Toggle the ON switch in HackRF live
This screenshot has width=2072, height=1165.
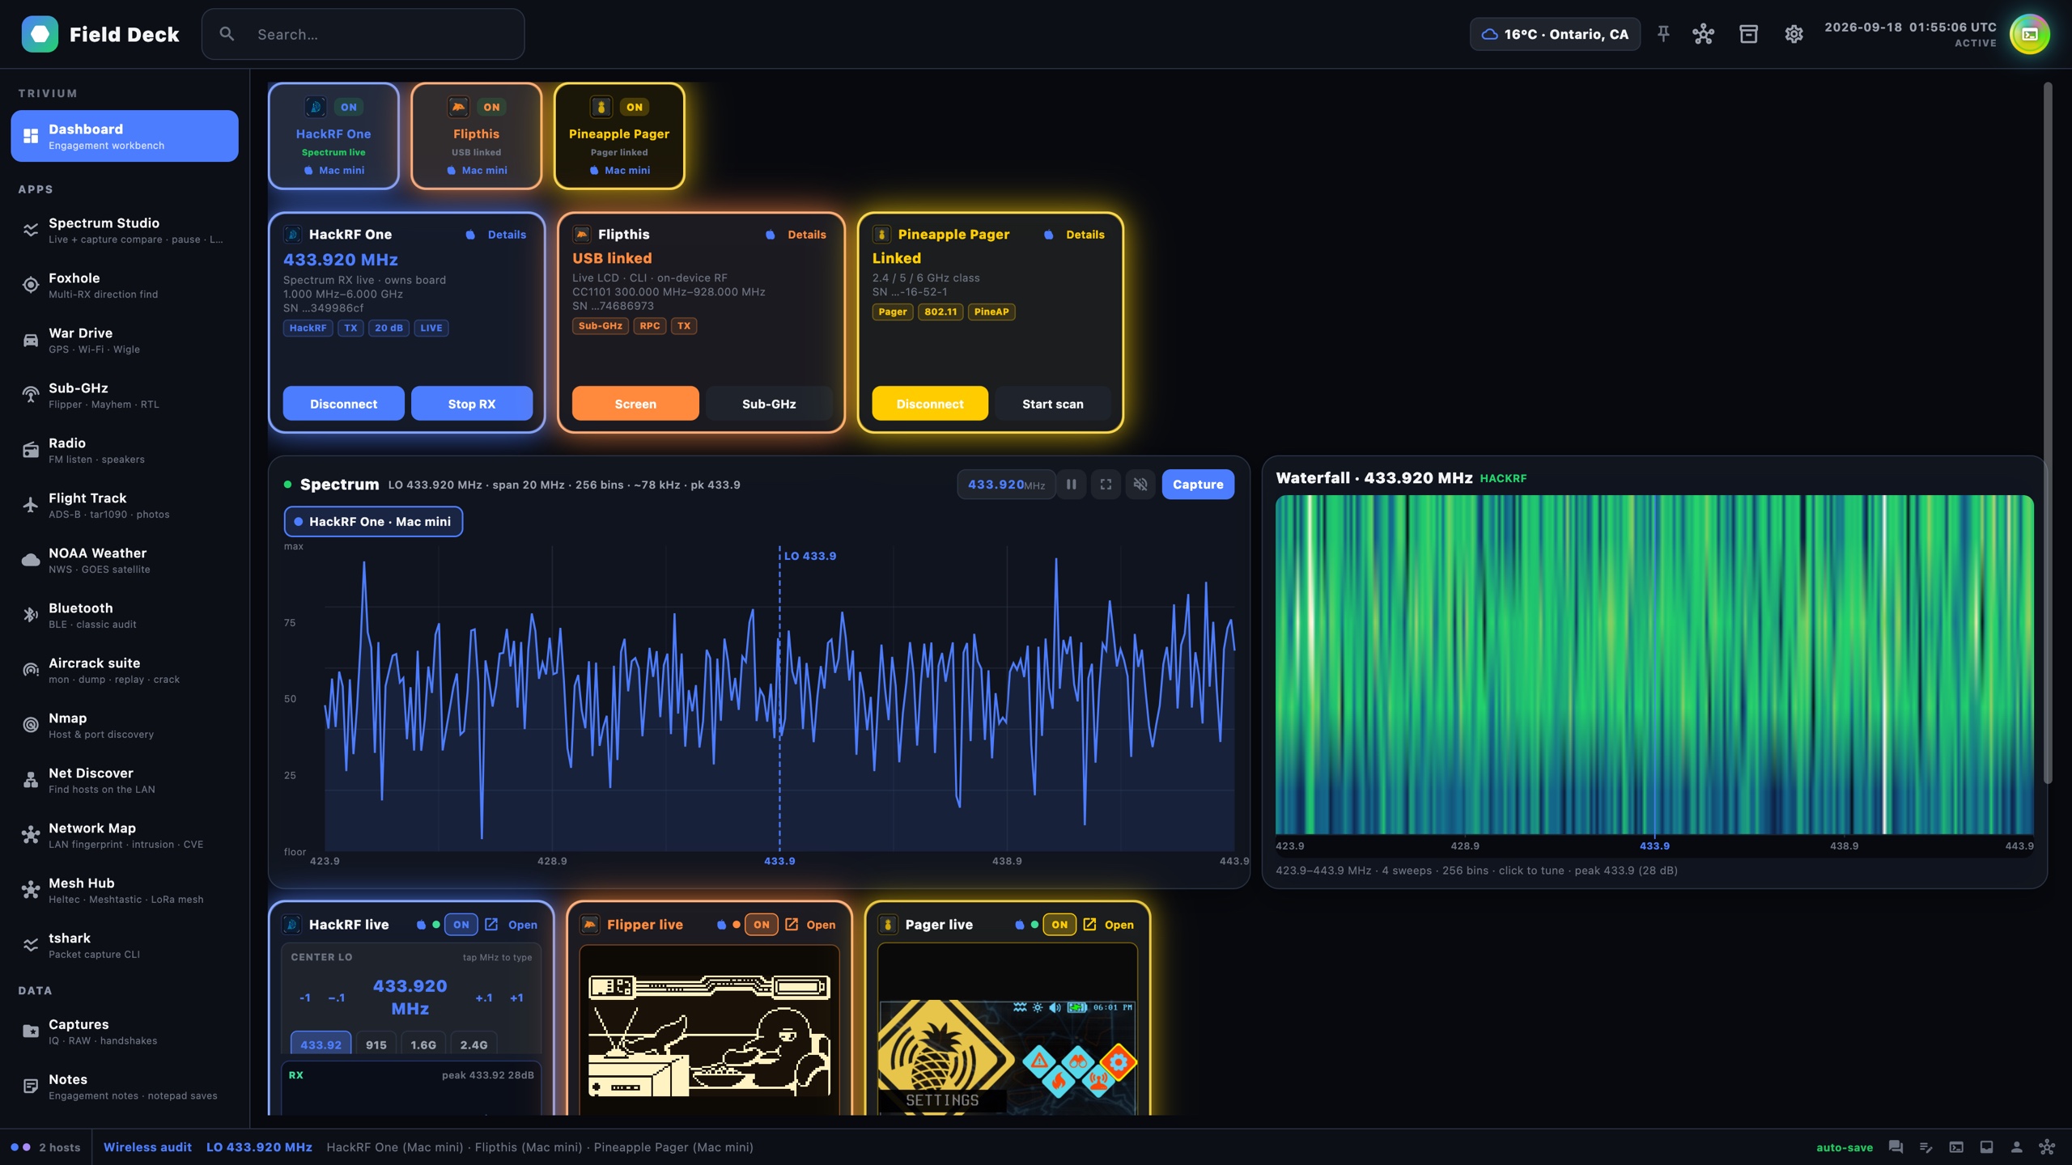click(461, 924)
